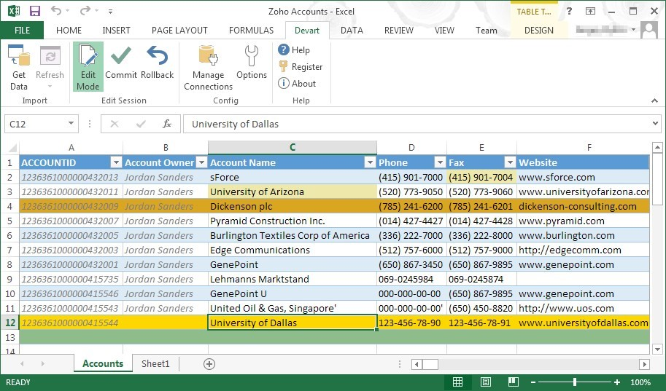The image size is (666, 391).
Task: Click the Excel application icon
Action: click(x=14, y=11)
